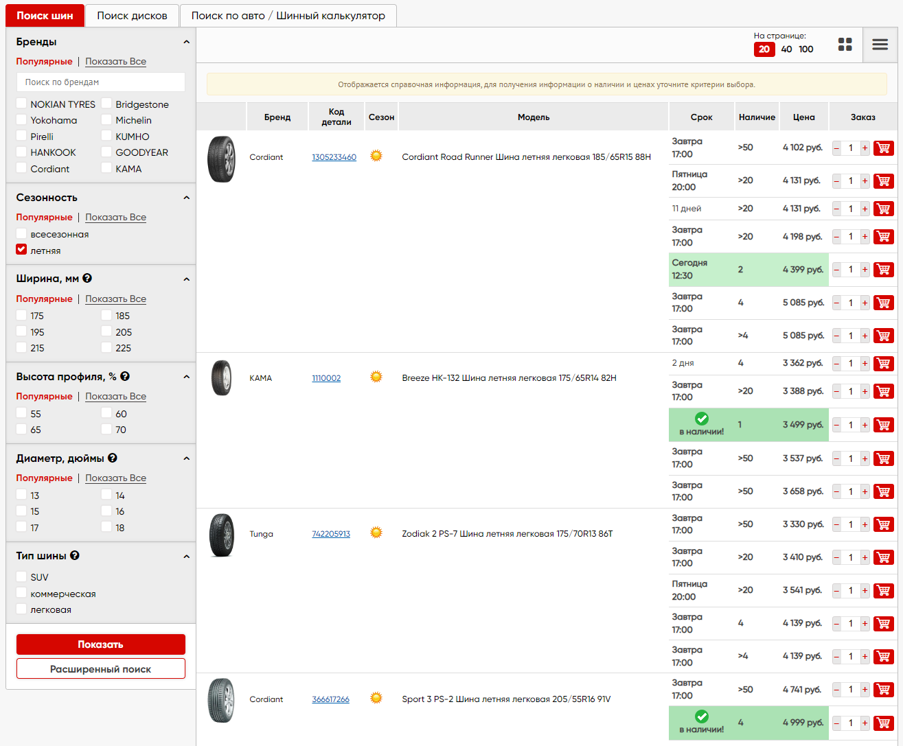The image size is (903, 746).
Task: Add 4 399 руб. offer to cart
Action: coord(884,270)
